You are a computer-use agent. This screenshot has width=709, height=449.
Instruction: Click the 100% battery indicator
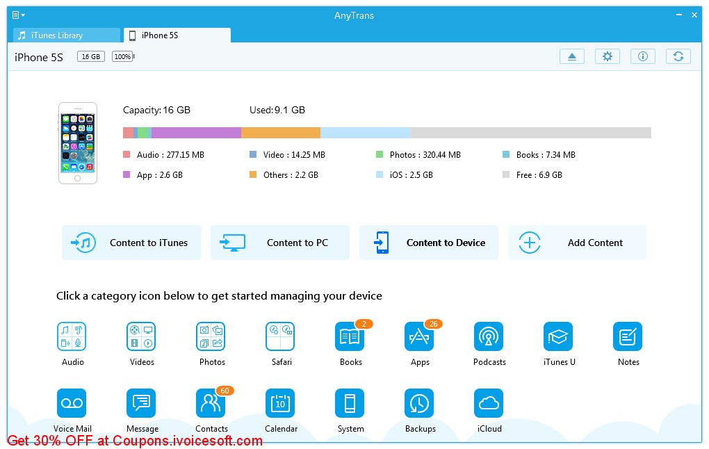[123, 56]
